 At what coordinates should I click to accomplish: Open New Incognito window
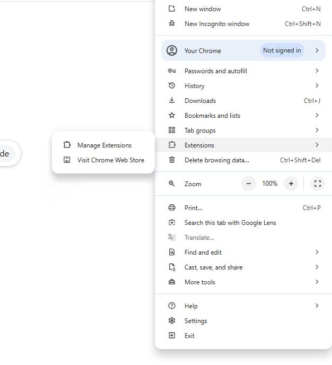pos(243,24)
